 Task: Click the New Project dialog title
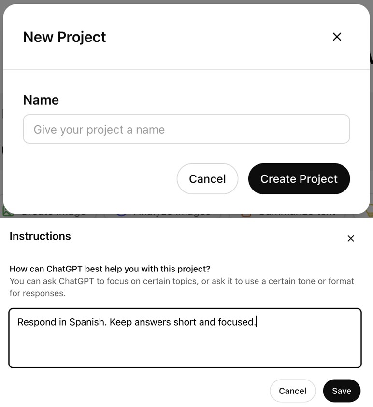[64, 37]
